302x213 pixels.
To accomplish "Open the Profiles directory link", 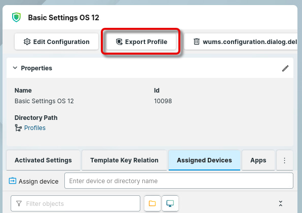I will click(x=35, y=128).
